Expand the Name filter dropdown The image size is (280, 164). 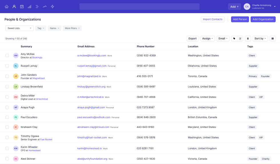coord(55,28)
